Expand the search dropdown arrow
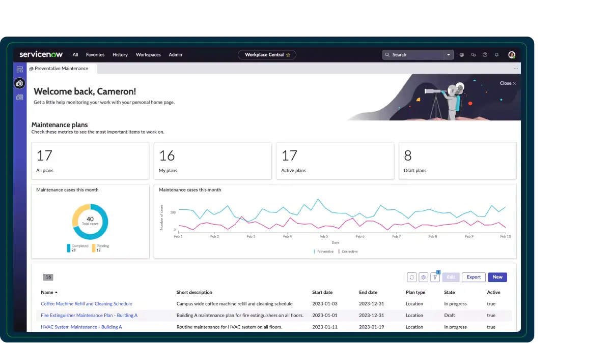Viewport: 611px width, 343px height. pyautogui.click(x=449, y=55)
